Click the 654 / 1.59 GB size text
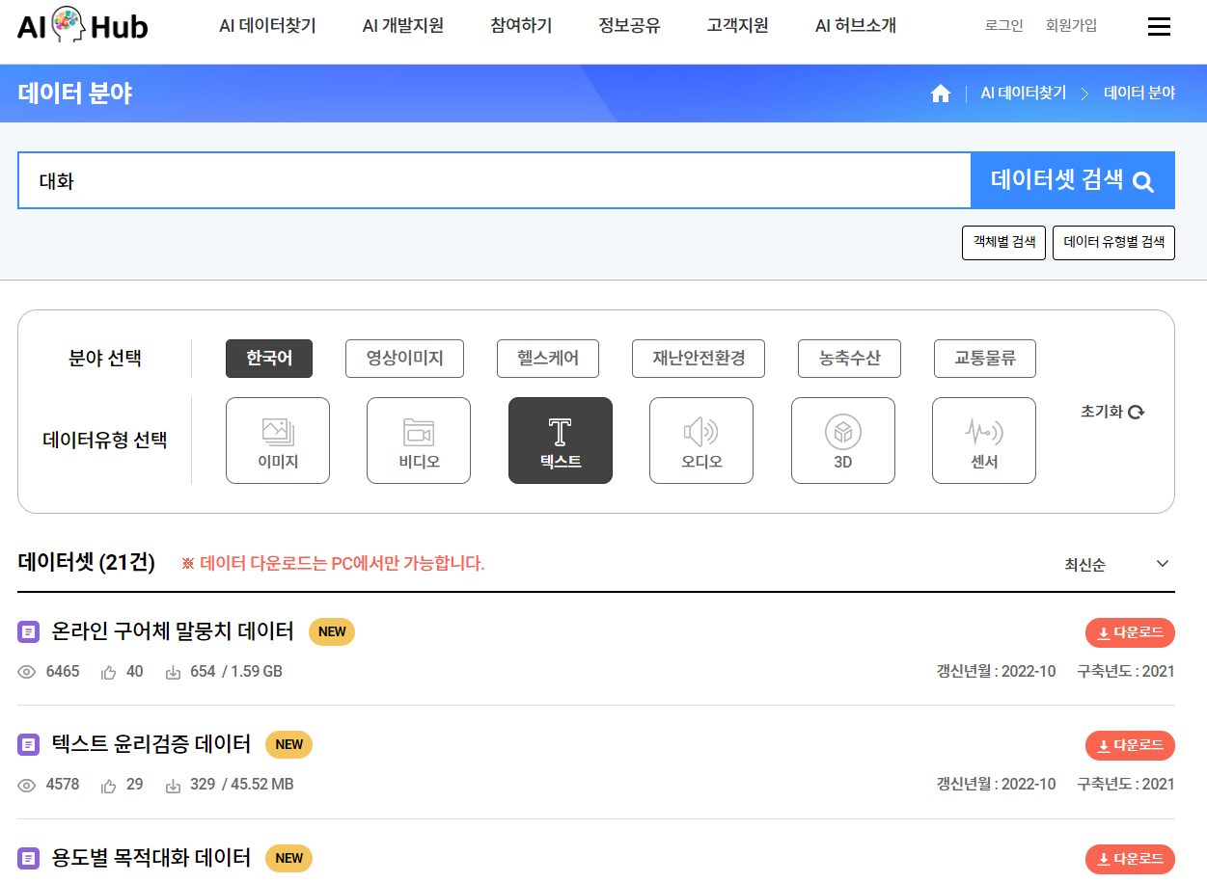Image resolution: width=1207 pixels, height=883 pixels. (x=236, y=672)
